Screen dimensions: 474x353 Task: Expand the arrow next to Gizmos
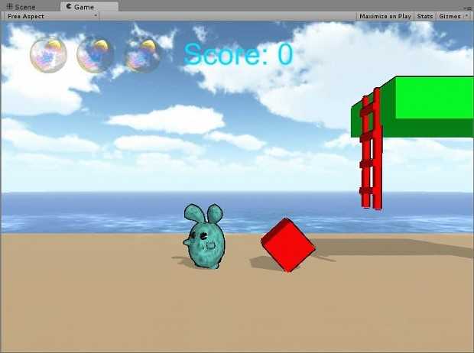click(466, 16)
